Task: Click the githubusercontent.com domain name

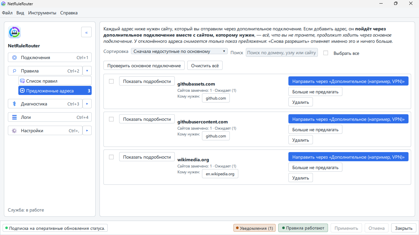Action: tap(203, 122)
